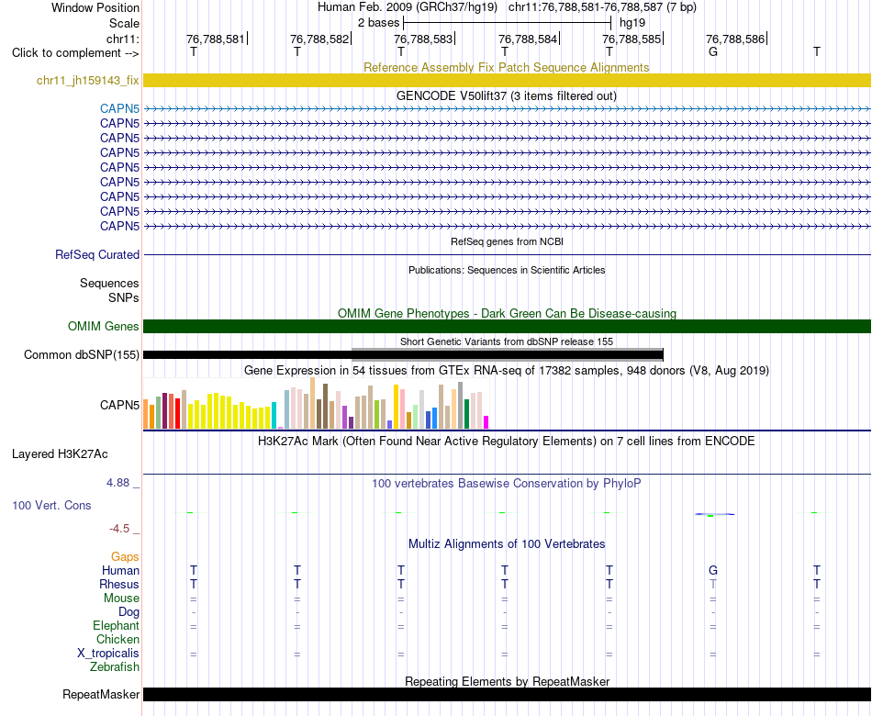Click the RepeatMasker track label

(101, 694)
